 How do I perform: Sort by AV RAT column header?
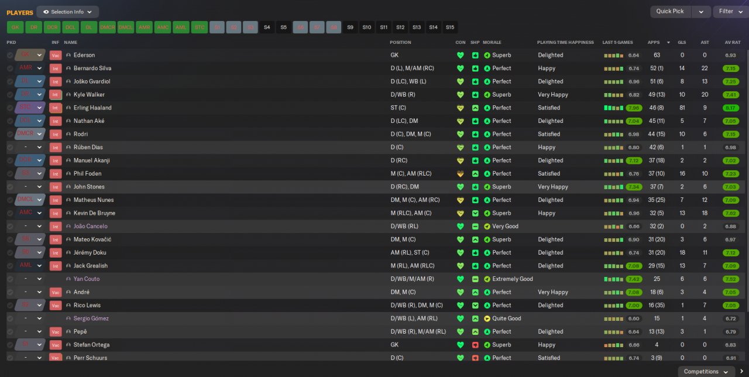[x=733, y=43]
